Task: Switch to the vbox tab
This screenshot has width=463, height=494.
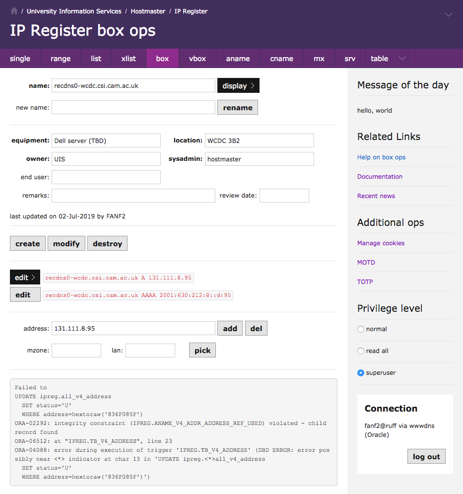Action: tap(197, 59)
